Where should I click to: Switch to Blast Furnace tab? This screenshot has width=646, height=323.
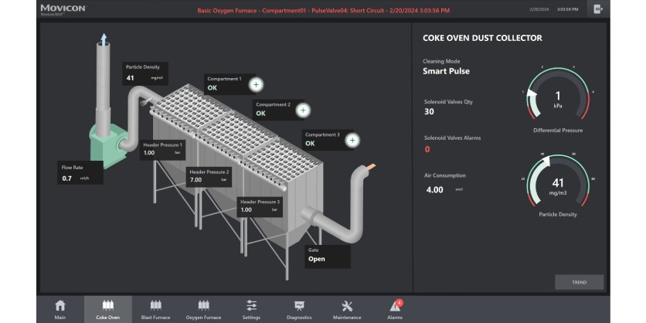tap(156, 309)
